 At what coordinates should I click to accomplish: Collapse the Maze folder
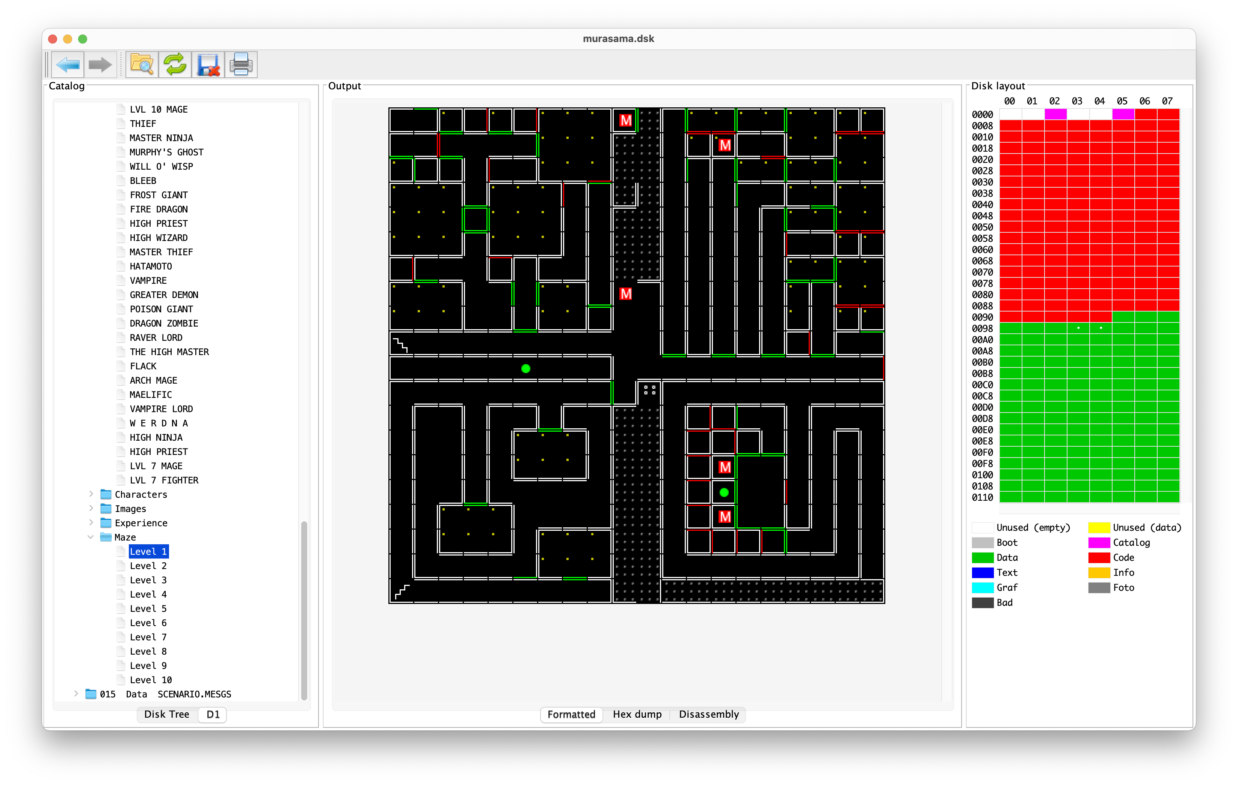coord(91,538)
